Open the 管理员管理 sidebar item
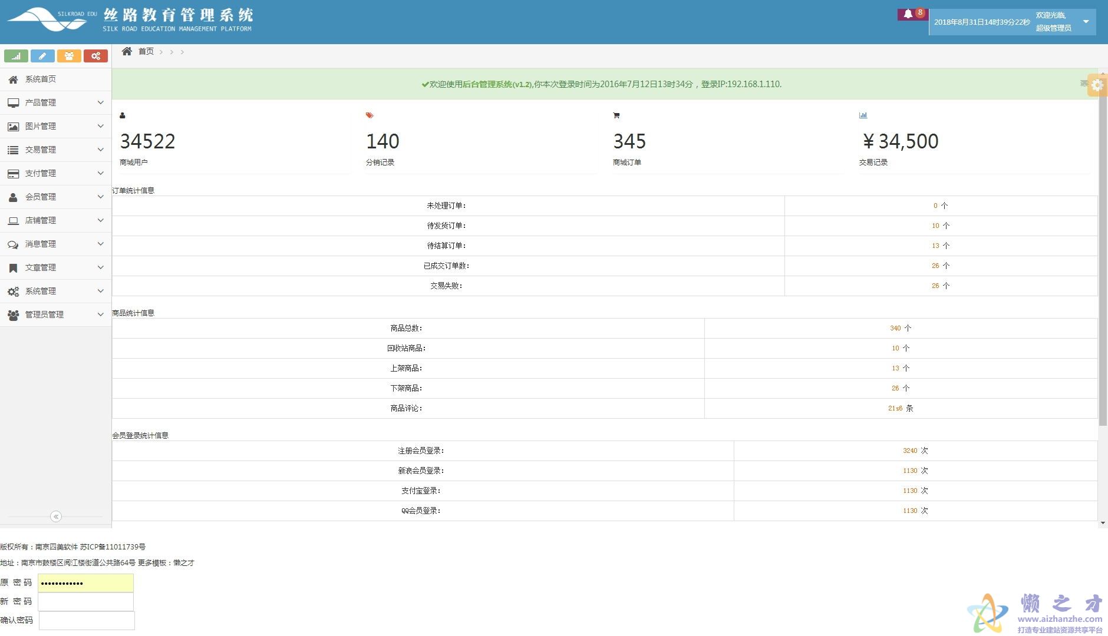 click(55, 314)
